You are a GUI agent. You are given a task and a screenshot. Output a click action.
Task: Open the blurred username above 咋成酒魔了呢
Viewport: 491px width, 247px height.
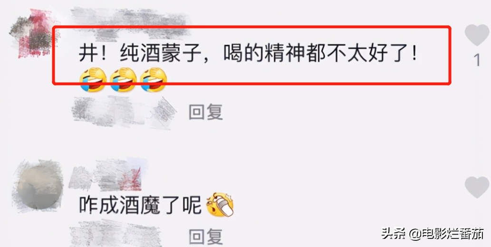click(x=108, y=175)
